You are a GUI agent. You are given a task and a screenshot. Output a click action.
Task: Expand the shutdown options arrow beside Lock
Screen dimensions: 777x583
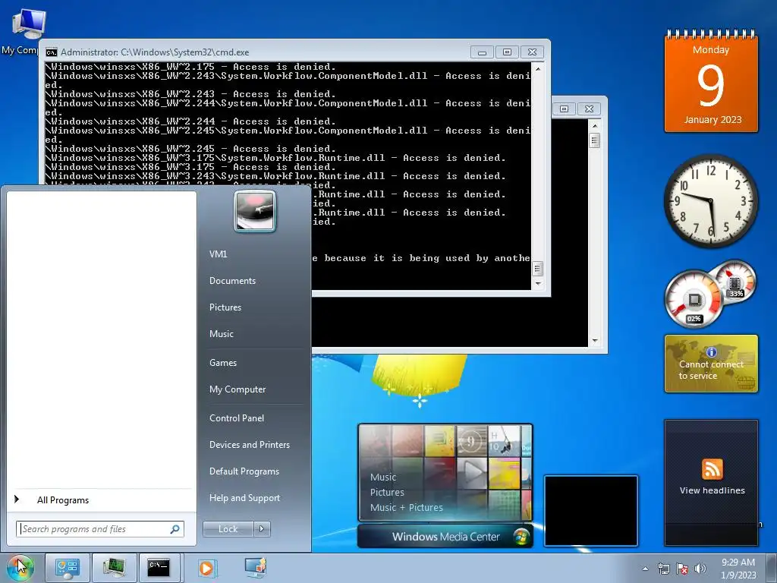pyautogui.click(x=262, y=529)
